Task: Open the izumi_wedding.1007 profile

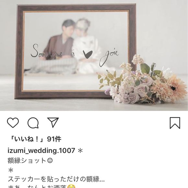Action: coord(41,150)
